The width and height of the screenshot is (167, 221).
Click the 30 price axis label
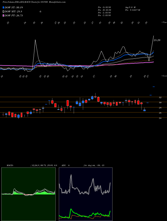tap(160, 103)
